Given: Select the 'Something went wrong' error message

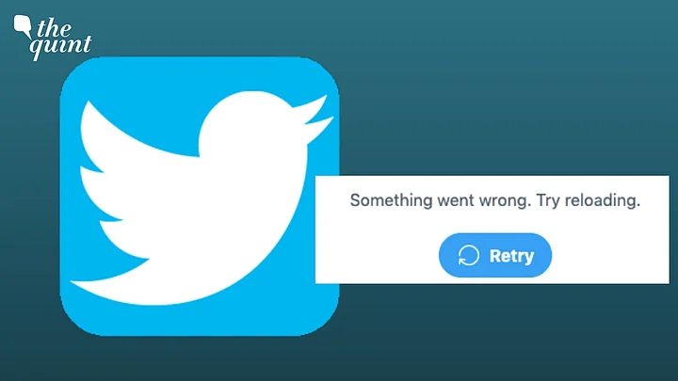Looking at the screenshot, I should (x=495, y=201).
